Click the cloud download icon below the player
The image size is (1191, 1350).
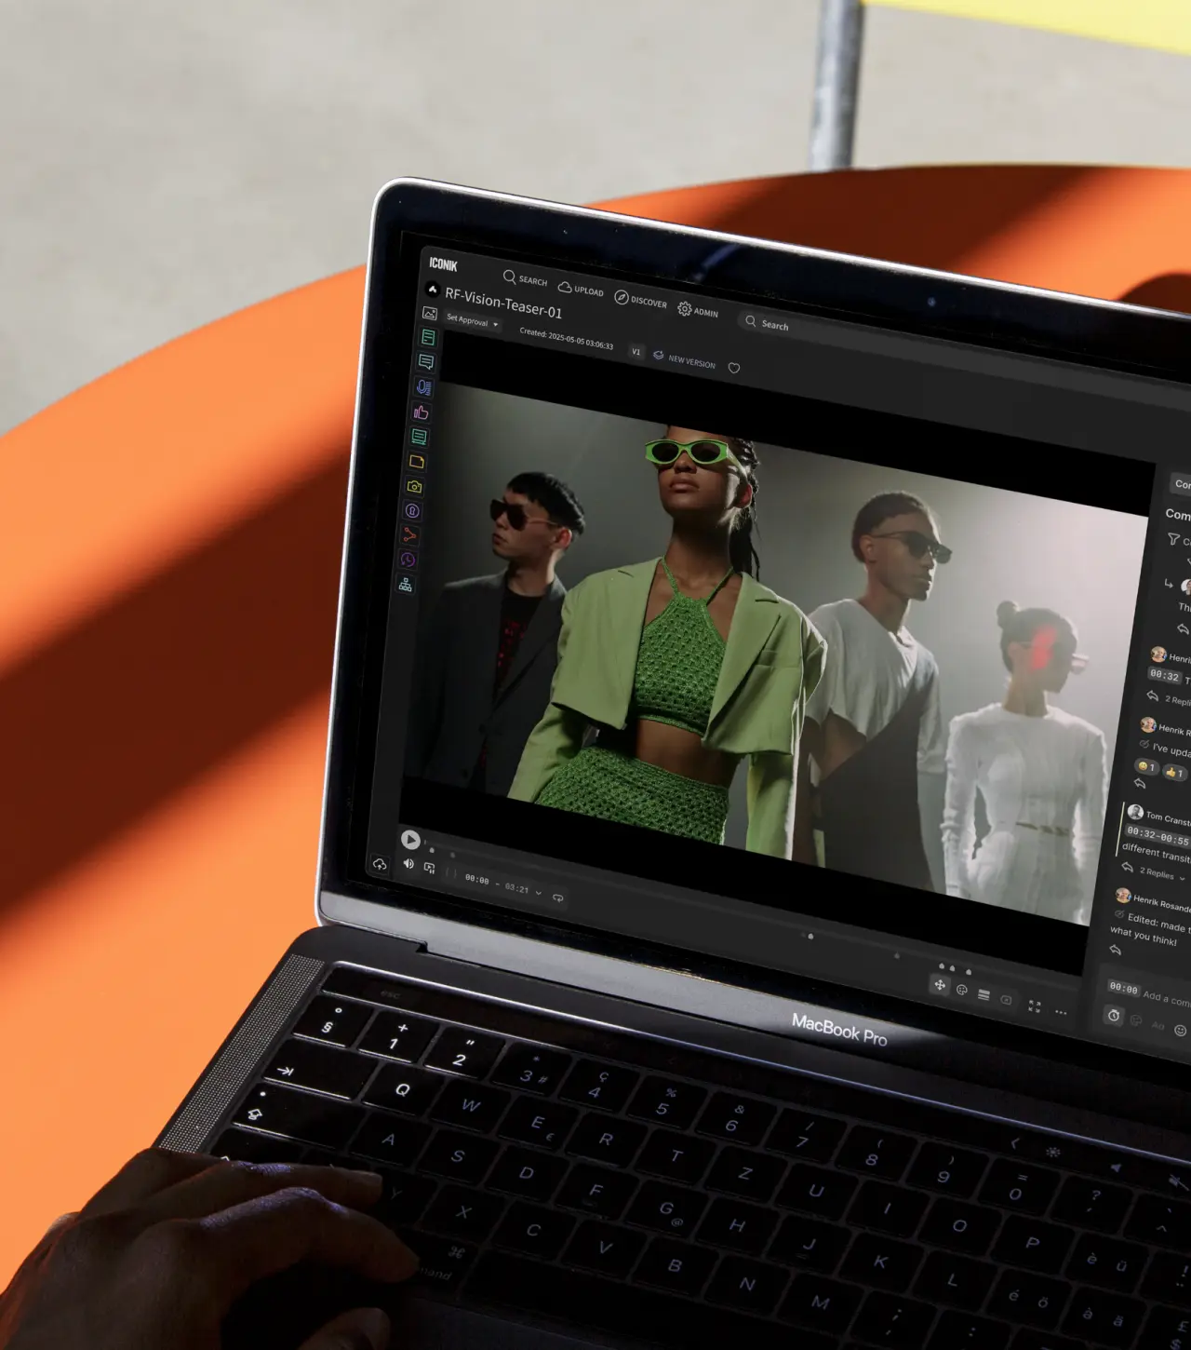(x=380, y=865)
